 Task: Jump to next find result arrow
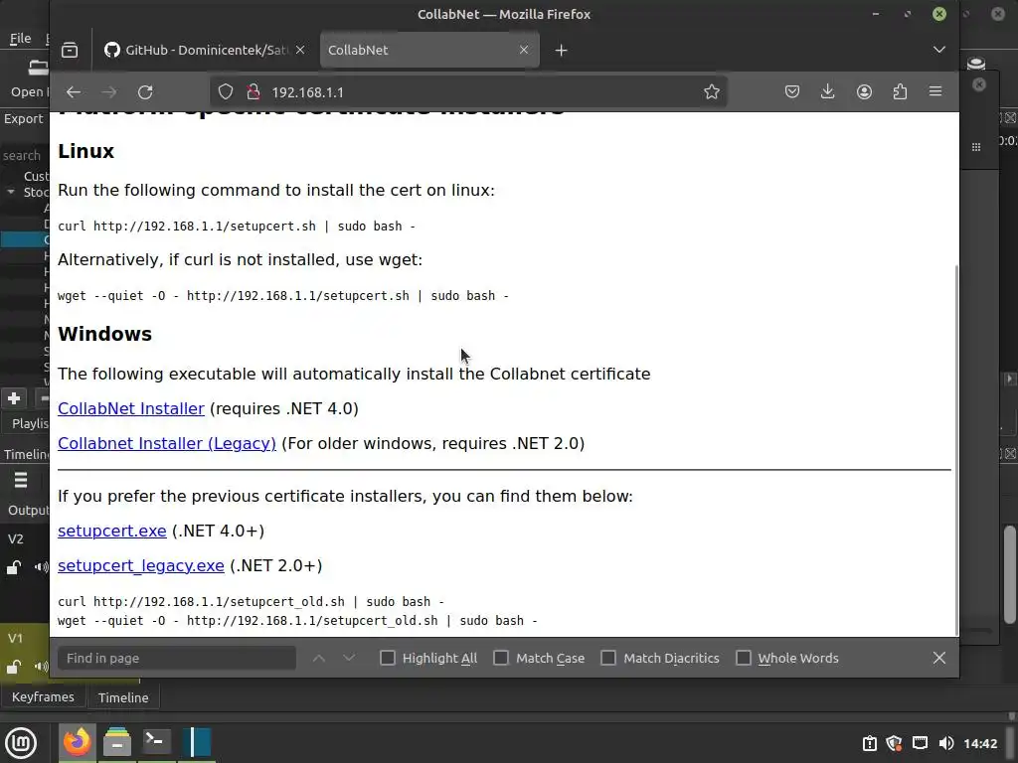[x=349, y=658]
